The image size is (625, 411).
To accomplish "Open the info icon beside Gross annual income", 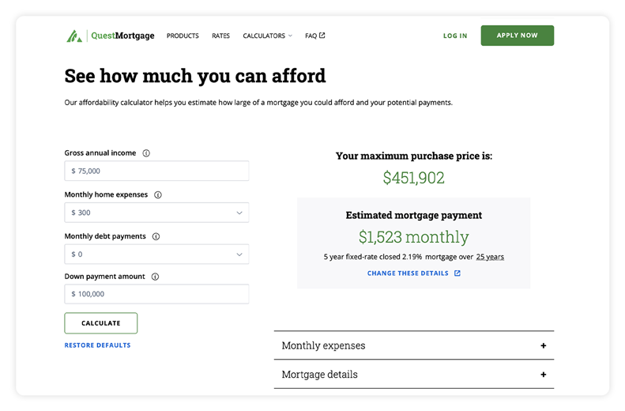I will click(146, 153).
